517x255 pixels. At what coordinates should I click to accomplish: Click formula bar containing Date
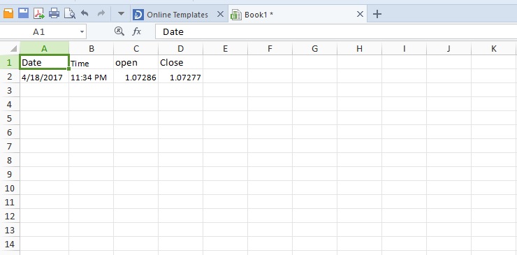pos(336,32)
